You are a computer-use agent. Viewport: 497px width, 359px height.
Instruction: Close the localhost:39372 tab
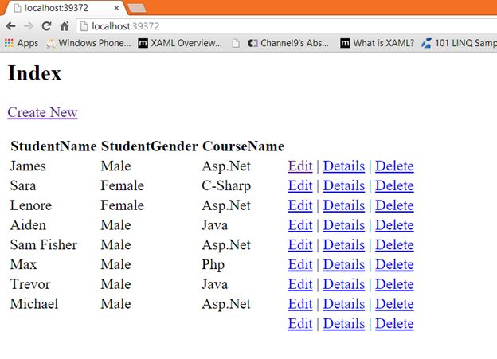[x=116, y=8]
